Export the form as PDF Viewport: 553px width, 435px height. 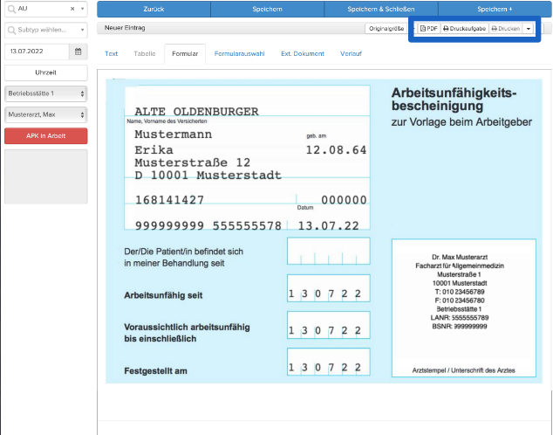429,29
